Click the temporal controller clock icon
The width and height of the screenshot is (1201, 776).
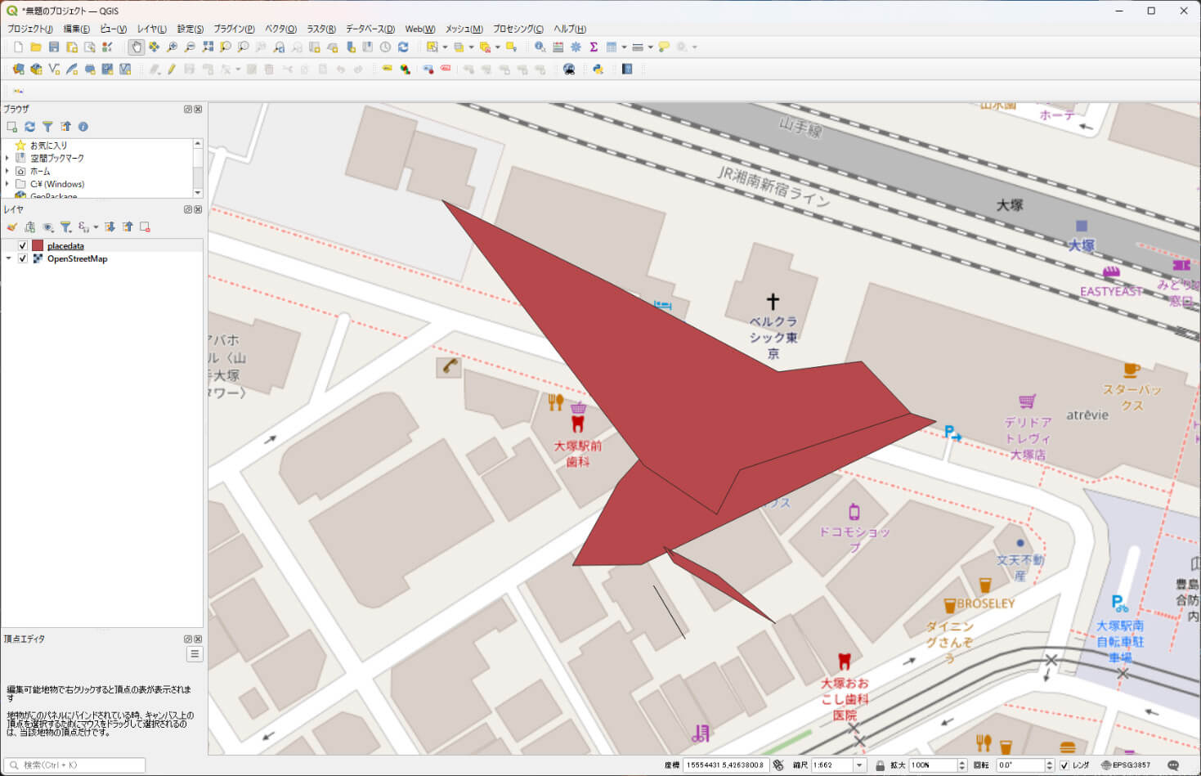(385, 47)
